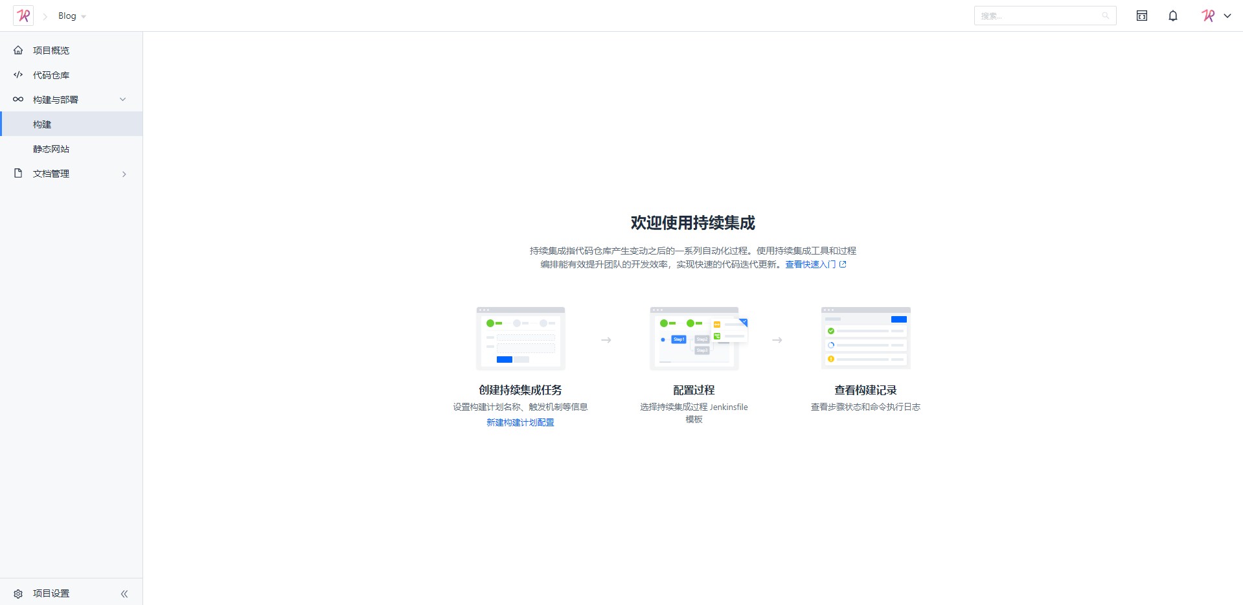This screenshot has height=605, width=1243.
Task: Select the 静态网站 submenu item
Action: (x=51, y=149)
